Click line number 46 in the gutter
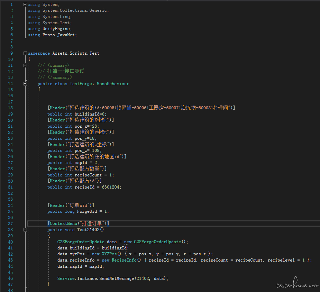 pos(10,279)
